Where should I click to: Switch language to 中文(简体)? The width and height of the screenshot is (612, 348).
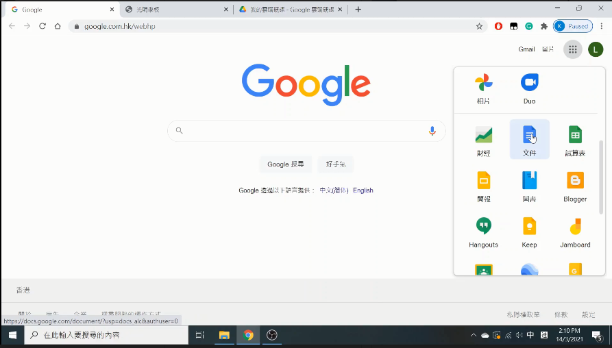click(x=334, y=190)
